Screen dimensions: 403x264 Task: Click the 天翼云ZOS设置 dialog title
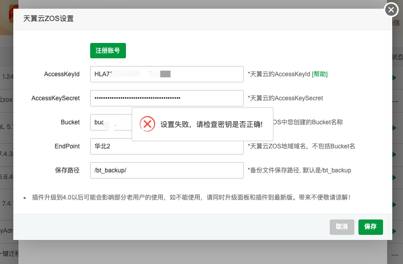49,18
